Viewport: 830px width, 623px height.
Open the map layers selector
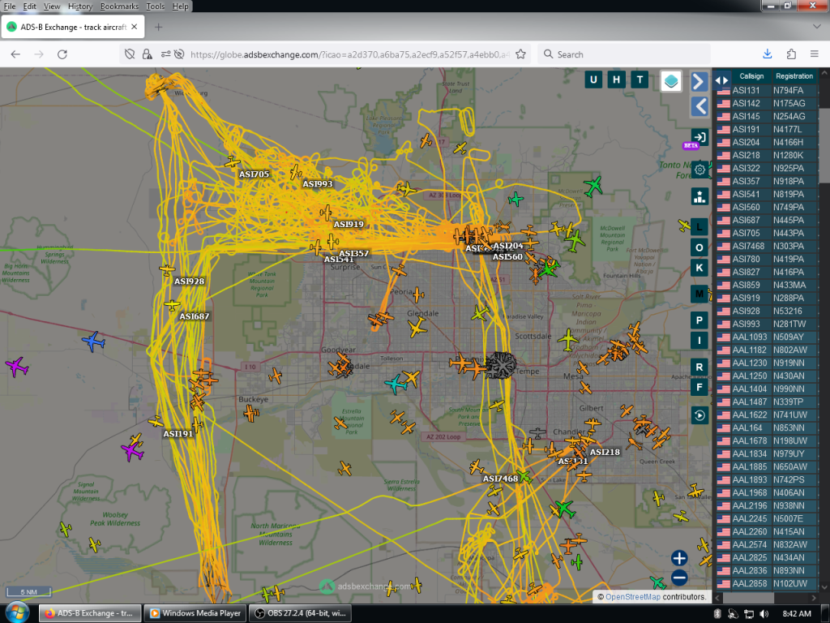tap(670, 81)
